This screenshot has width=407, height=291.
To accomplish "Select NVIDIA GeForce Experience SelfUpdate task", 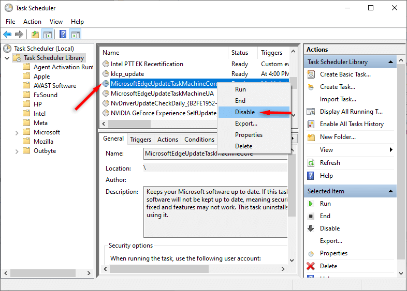I will pos(164,113).
